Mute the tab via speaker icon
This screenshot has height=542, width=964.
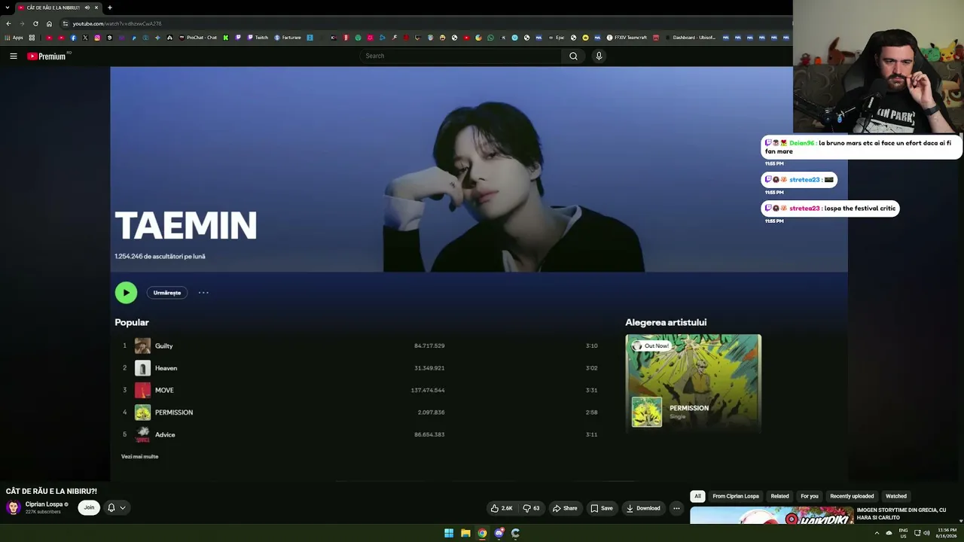(x=87, y=8)
